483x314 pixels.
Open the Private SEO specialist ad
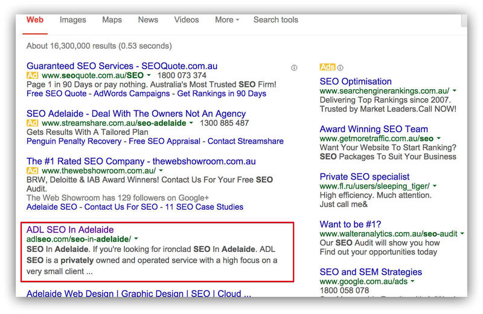tap(365, 177)
